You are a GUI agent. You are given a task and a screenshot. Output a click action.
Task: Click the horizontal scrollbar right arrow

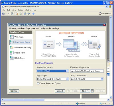coord(108,100)
